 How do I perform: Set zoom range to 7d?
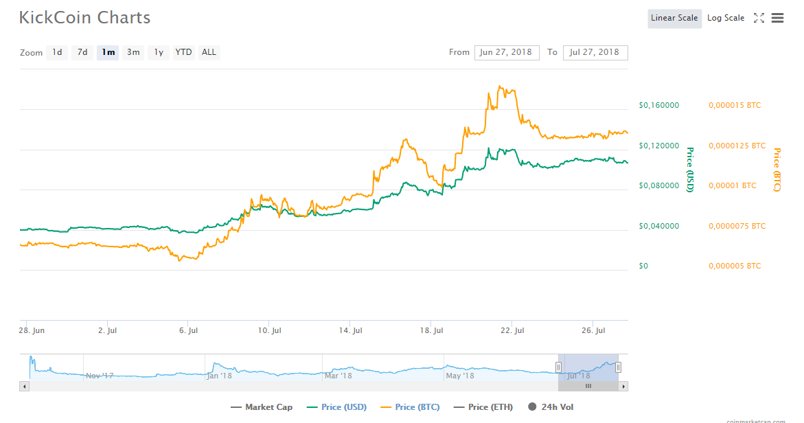tap(82, 52)
